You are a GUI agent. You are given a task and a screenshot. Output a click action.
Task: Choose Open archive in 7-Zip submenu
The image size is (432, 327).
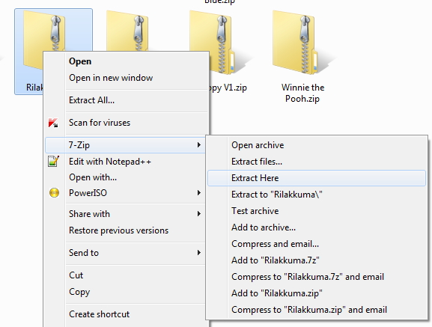[x=317, y=145]
